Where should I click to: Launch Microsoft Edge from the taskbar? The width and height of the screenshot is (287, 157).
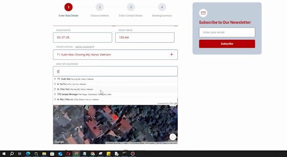click(28, 154)
